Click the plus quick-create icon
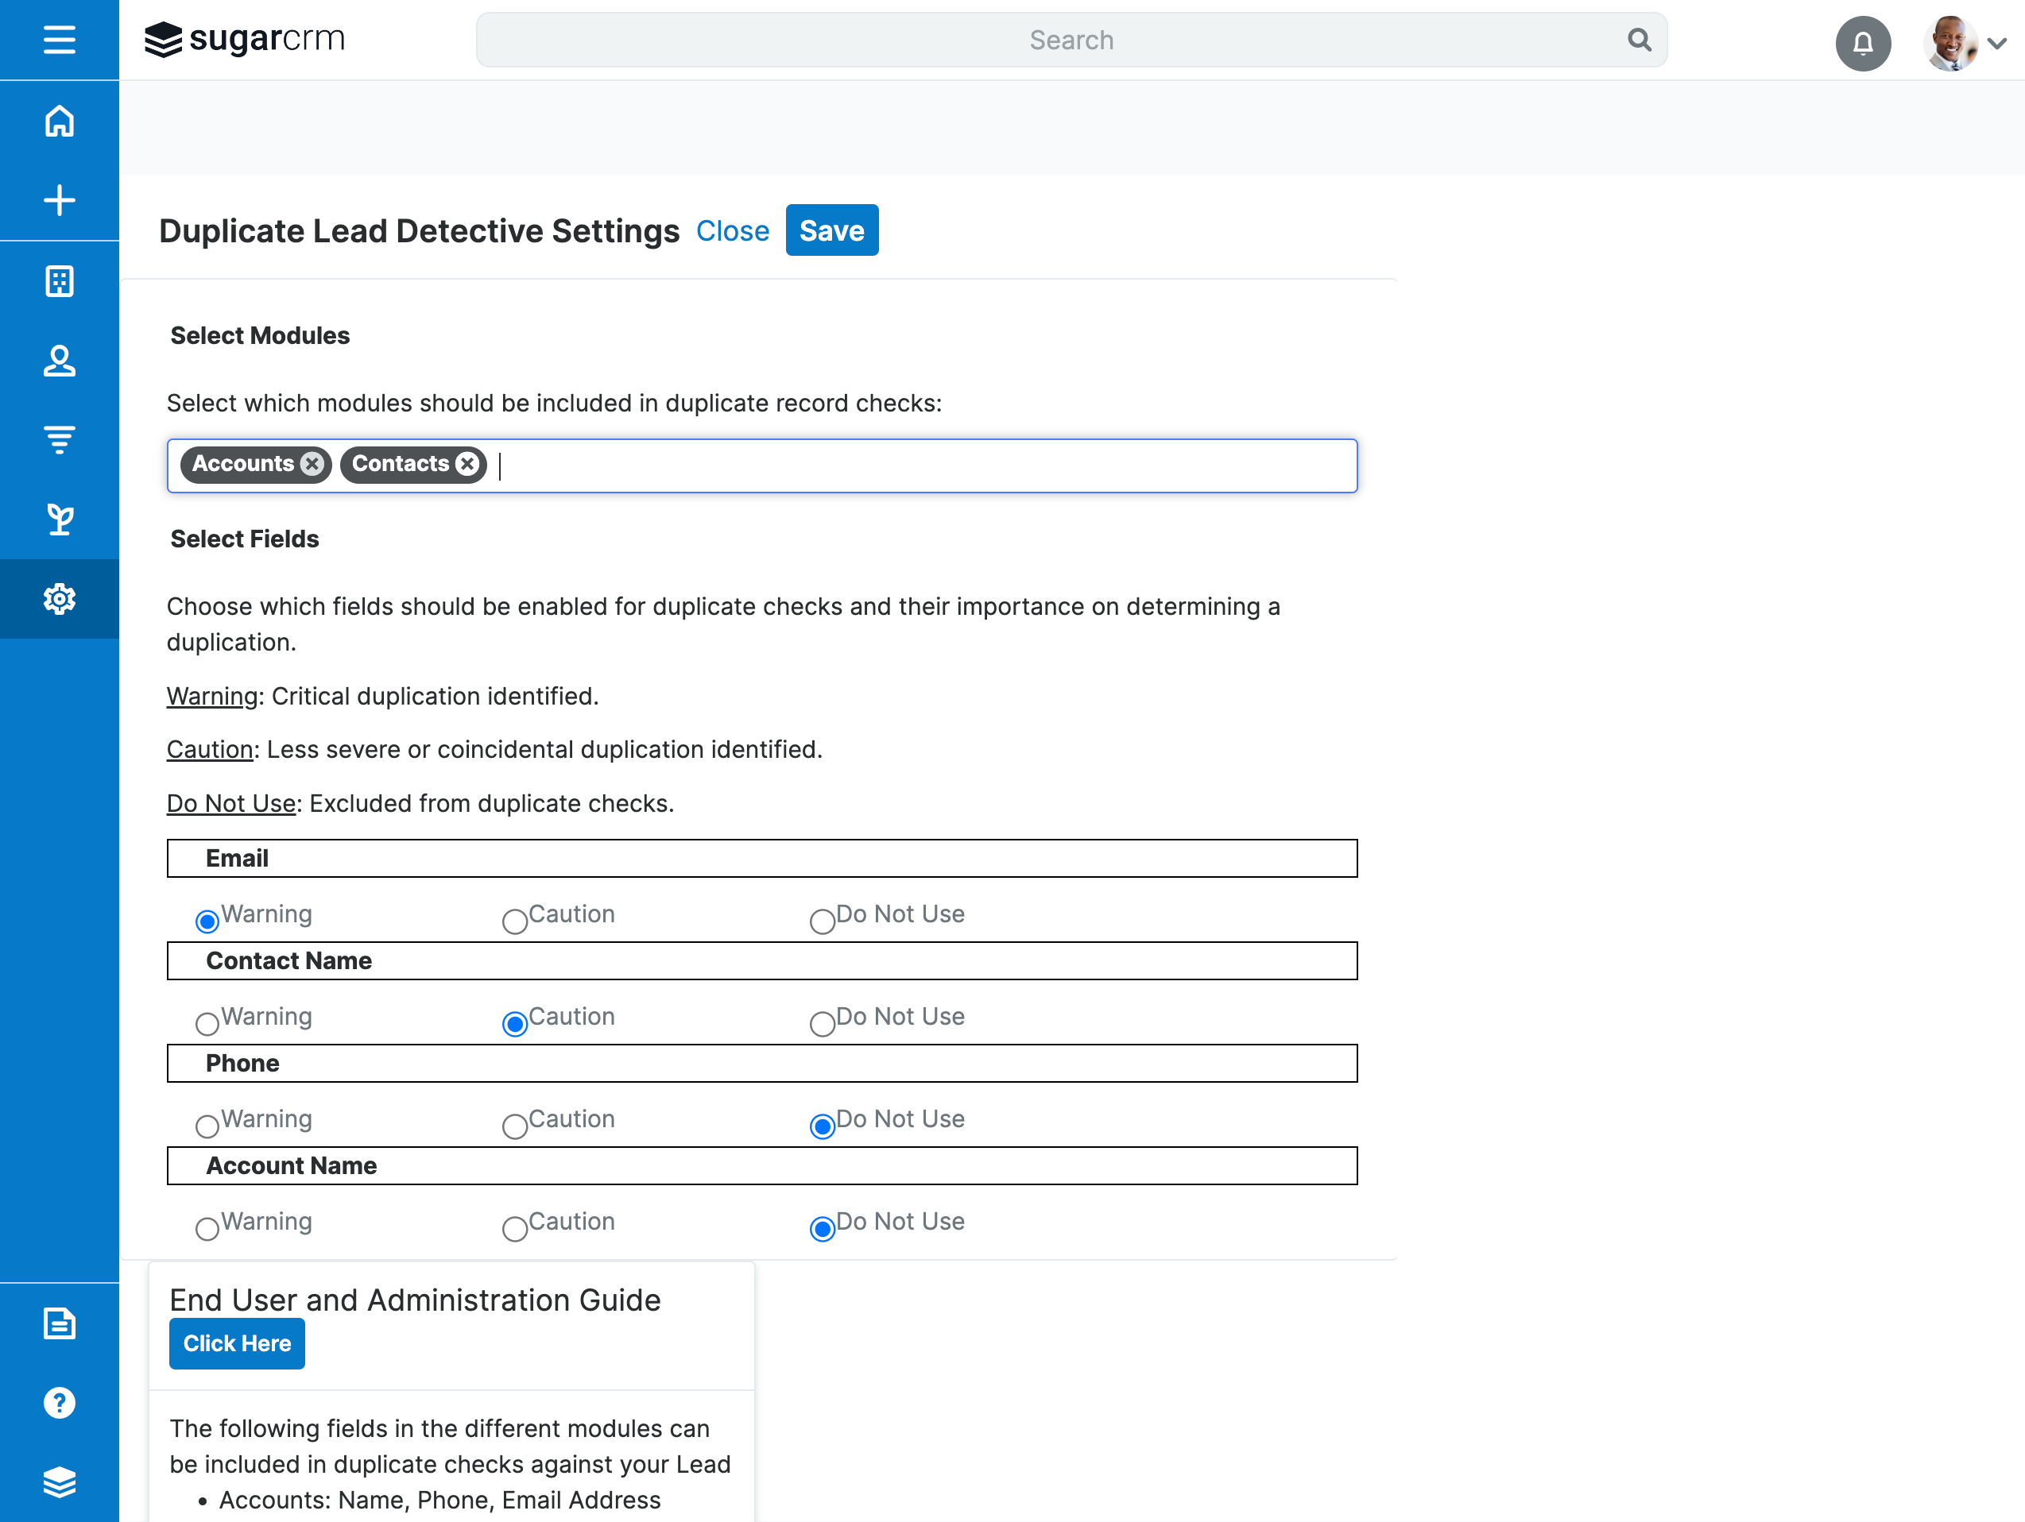This screenshot has width=2025, height=1522. click(x=60, y=200)
